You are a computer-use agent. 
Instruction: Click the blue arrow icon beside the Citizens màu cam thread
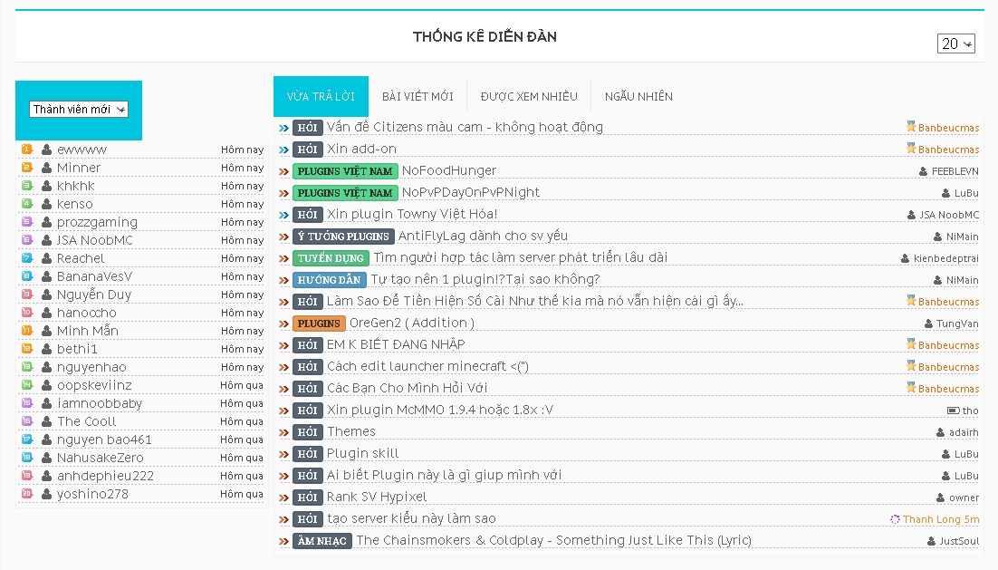pyautogui.click(x=283, y=128)
